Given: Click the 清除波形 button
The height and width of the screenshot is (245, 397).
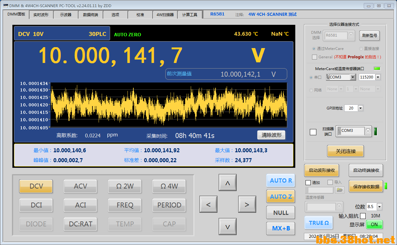Looking at the screenshot, I should tap(271, 135).
